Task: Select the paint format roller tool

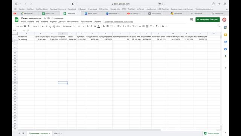Action: click(x=29, y=26)
